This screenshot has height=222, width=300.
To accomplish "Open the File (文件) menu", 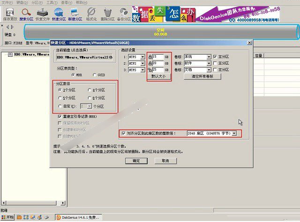I will click(7, 3).
